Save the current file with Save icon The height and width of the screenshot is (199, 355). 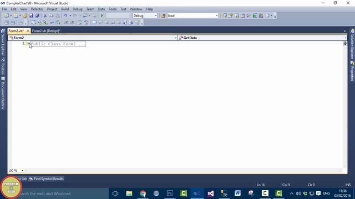pyautogui.click(x=31, y=15)
